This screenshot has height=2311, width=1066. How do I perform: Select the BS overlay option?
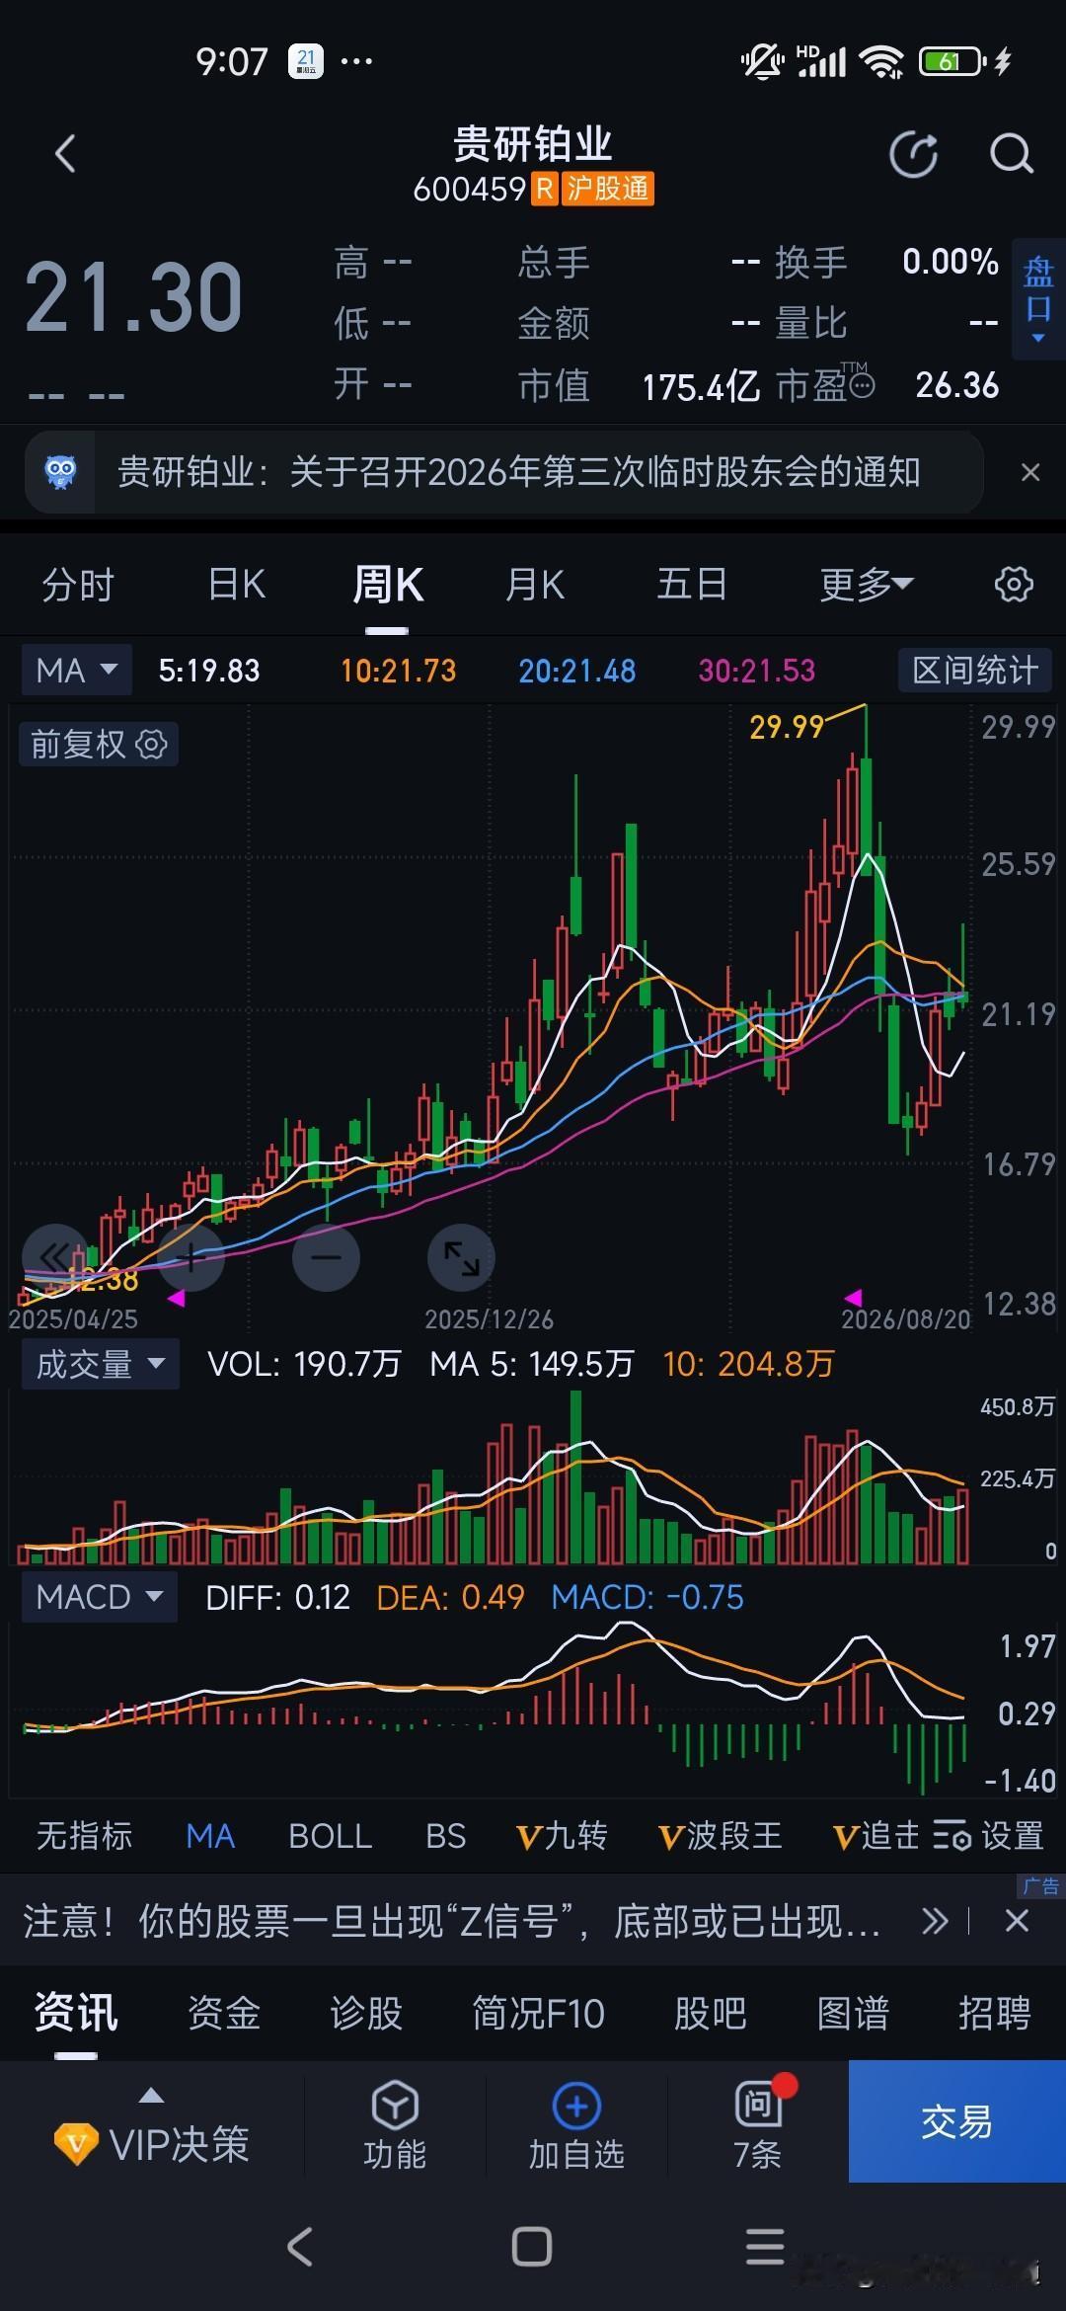pyautogui.click(x=445, y=1836)
